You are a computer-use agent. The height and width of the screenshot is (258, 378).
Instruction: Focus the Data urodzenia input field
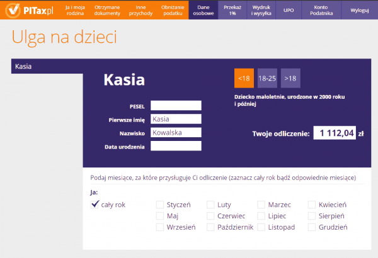pyautogui.click(x=176, y=146)
